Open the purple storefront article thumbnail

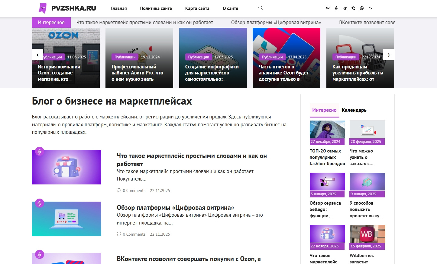tap(66, 167)
